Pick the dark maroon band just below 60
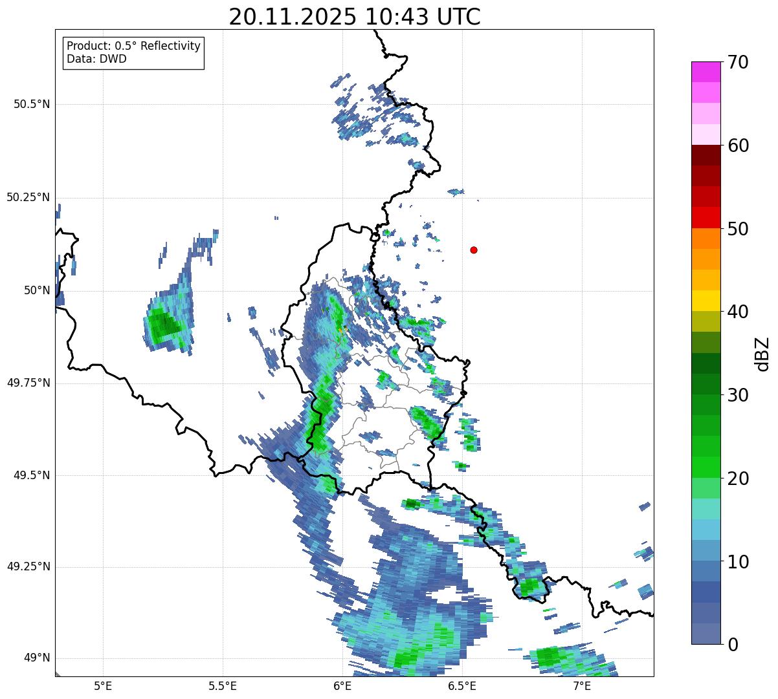Screen dimensions: 778x699 tap(706, 155)
